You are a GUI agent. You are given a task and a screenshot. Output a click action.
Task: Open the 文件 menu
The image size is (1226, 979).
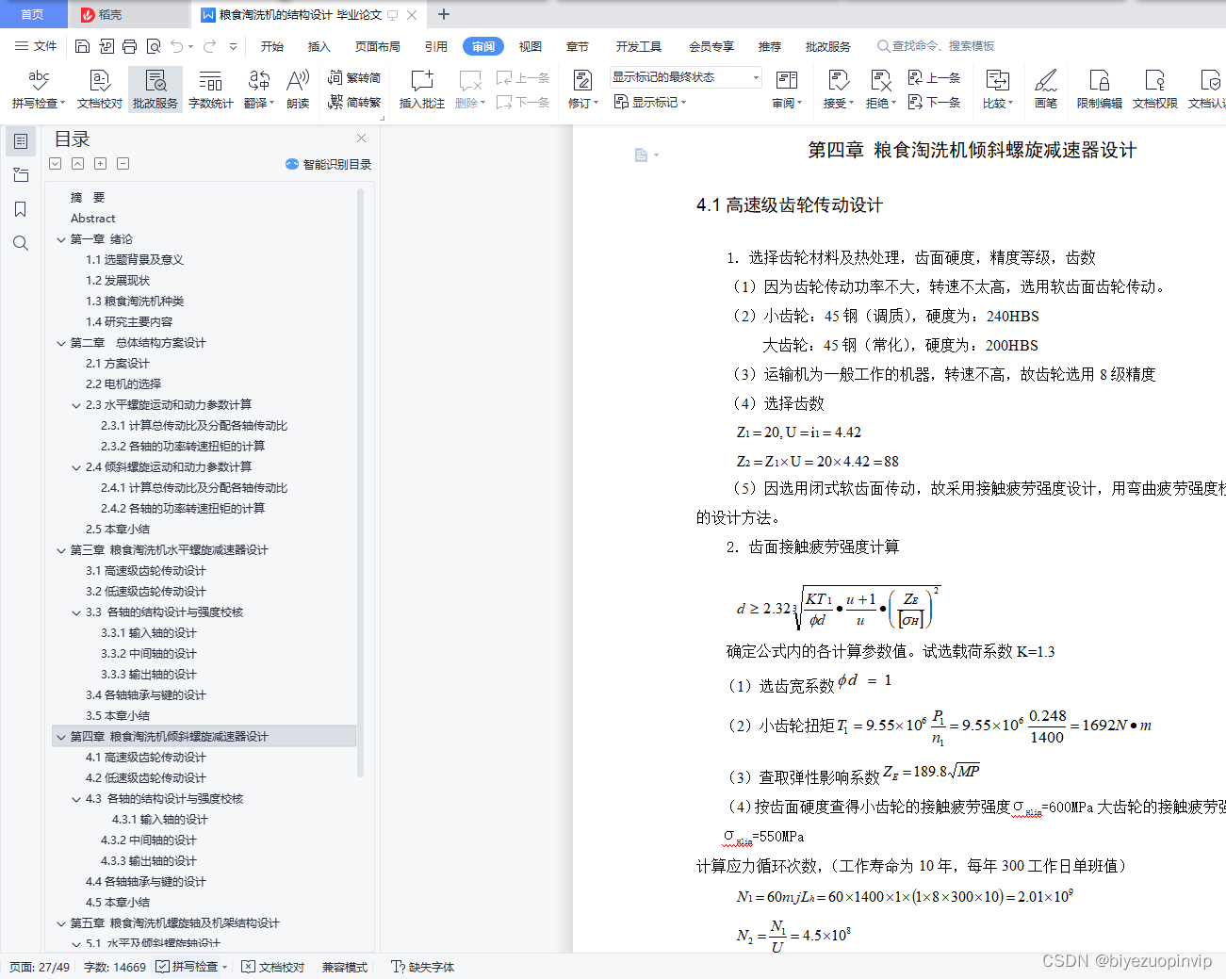click(36, 46)
